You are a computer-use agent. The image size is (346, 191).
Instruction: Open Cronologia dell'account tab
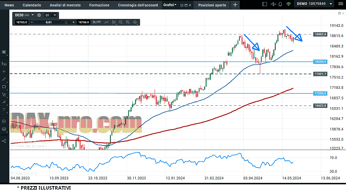[x=138, y=5]
